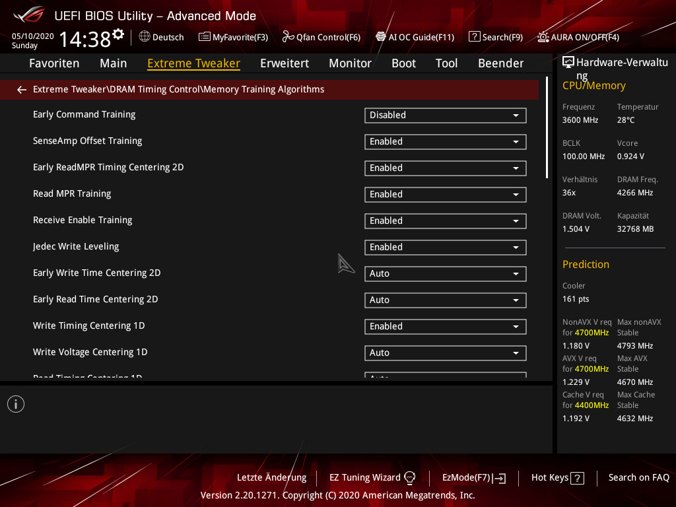Viewport: 676px width, 507px height.
Task: Click the globe language icon
Action: [145, 36]
